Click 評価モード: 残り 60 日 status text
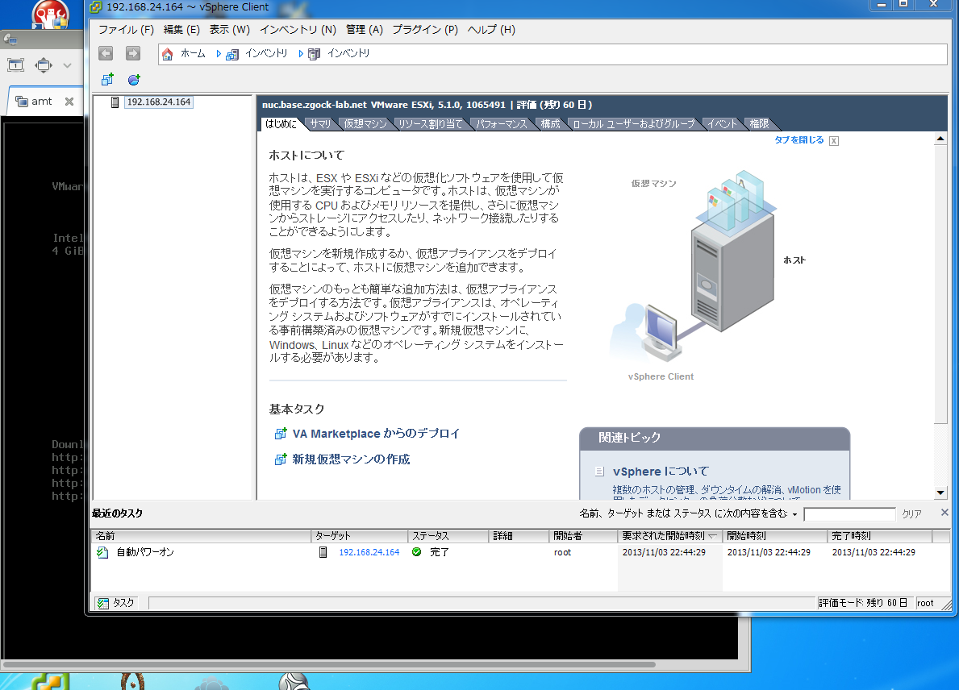959x690 pixels. pos(863,603)
